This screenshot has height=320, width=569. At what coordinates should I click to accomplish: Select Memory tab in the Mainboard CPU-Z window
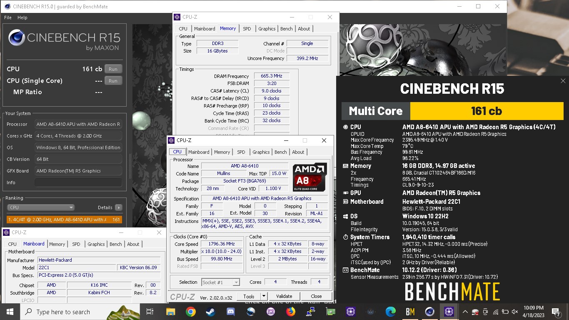[57, 244]
